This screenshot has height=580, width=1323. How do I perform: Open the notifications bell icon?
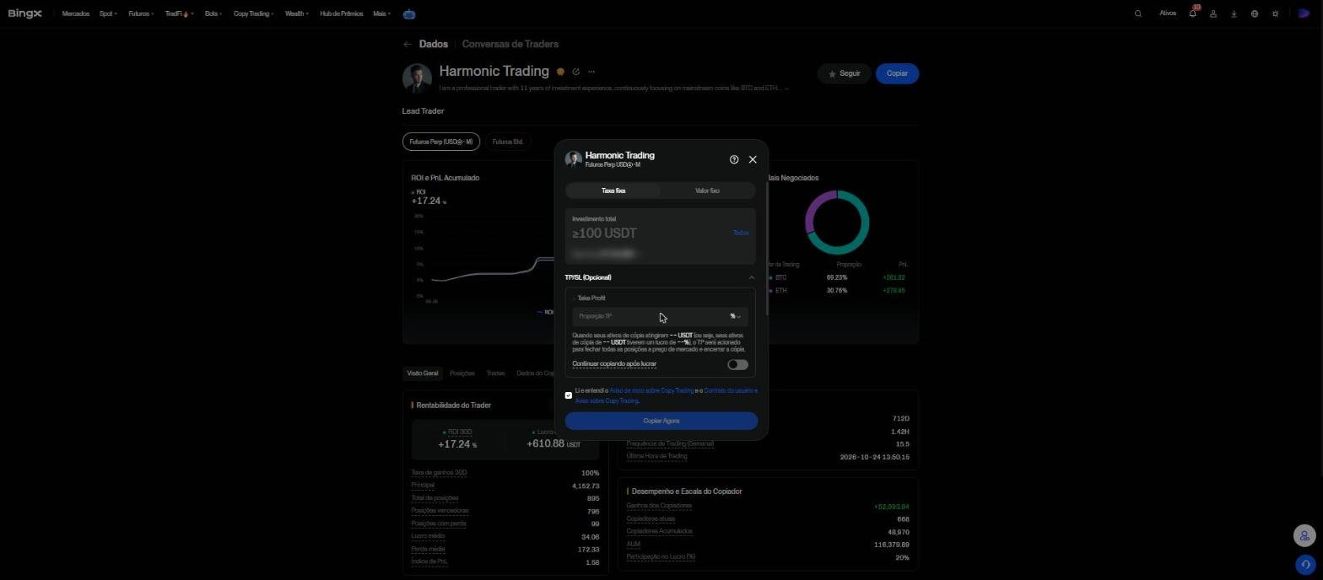[1192, 13]
